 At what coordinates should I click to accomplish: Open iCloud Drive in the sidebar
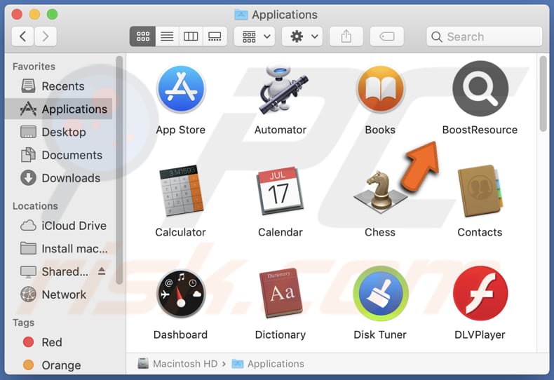coord(59,226)
